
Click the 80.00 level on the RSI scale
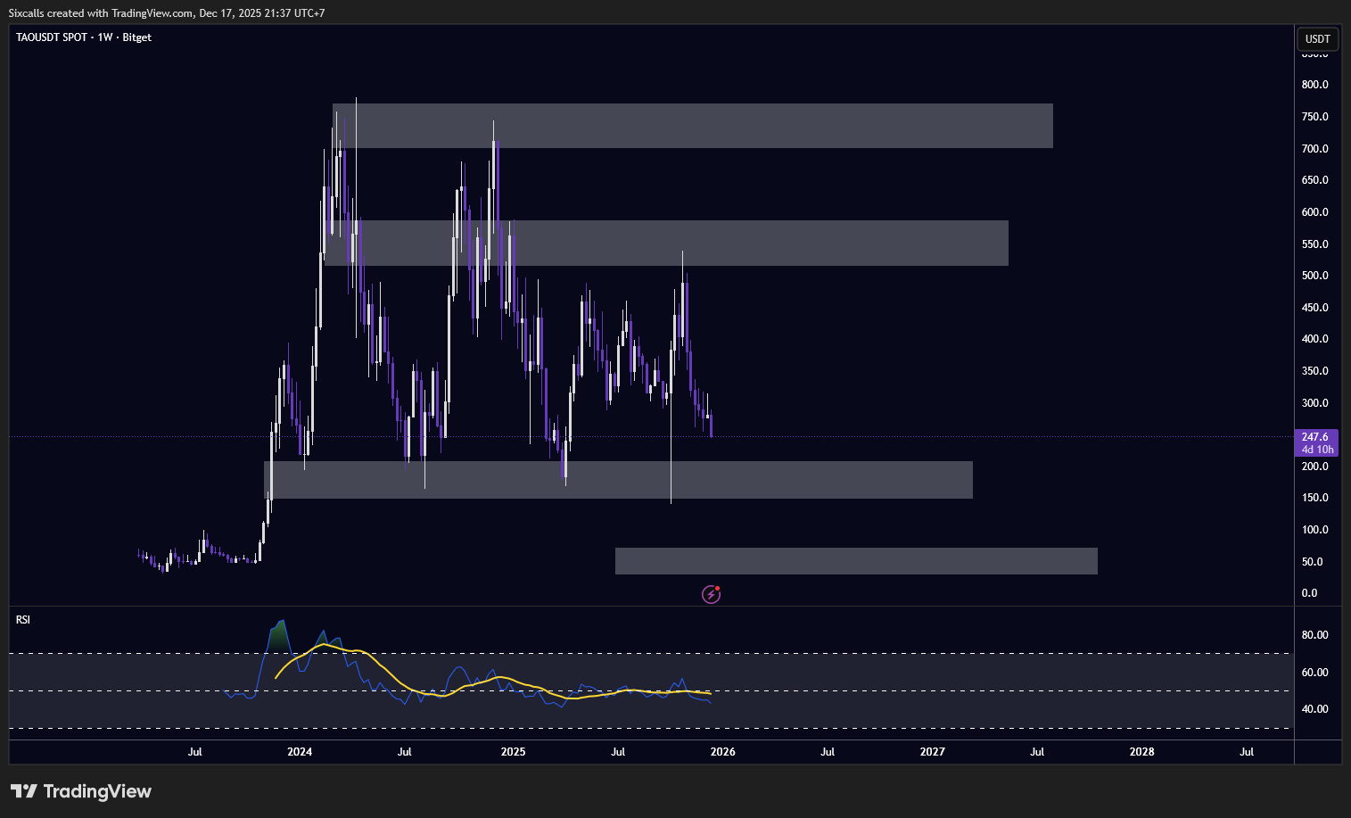point(1314,635)
